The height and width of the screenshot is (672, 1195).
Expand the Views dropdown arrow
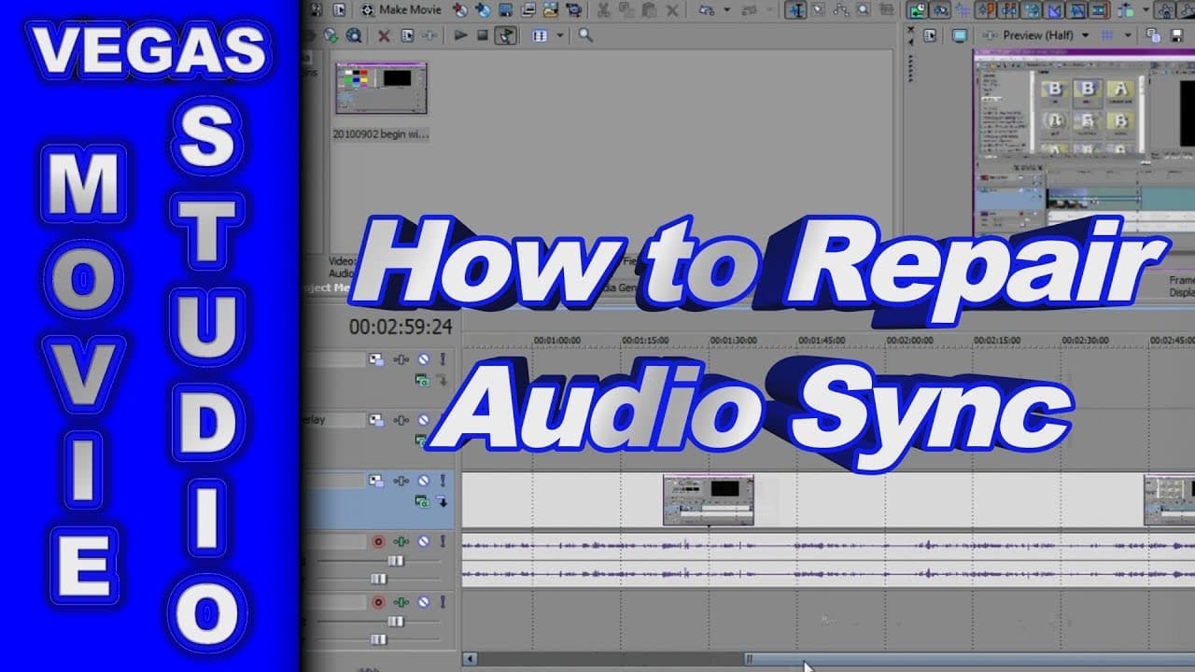click(x=560, y=35)
